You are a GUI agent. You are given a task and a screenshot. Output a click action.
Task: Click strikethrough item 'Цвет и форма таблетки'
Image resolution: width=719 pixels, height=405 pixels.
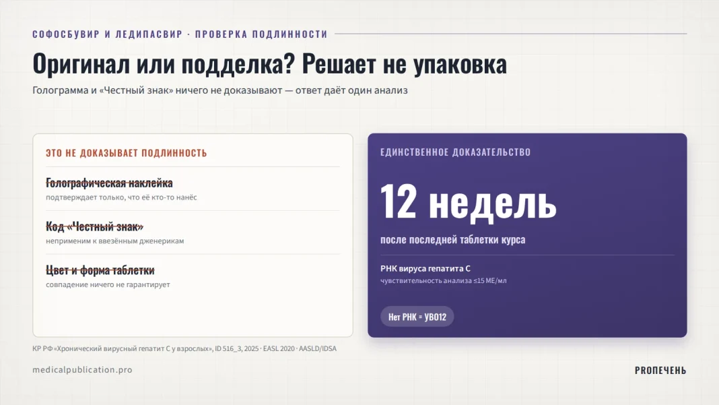tap(100, 270)
